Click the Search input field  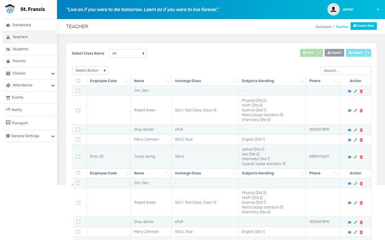pos(346,70)
